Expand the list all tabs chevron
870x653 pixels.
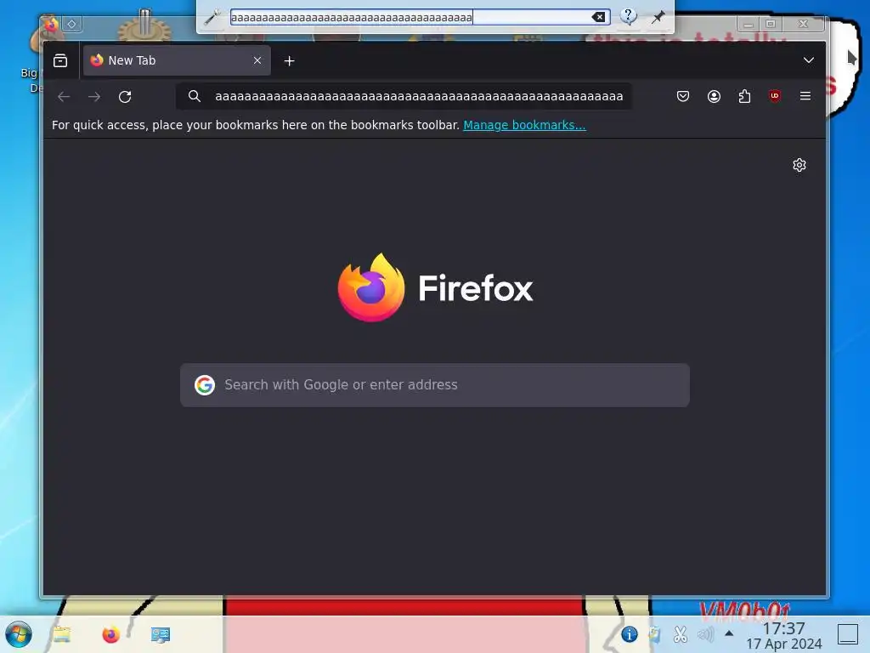809,60
